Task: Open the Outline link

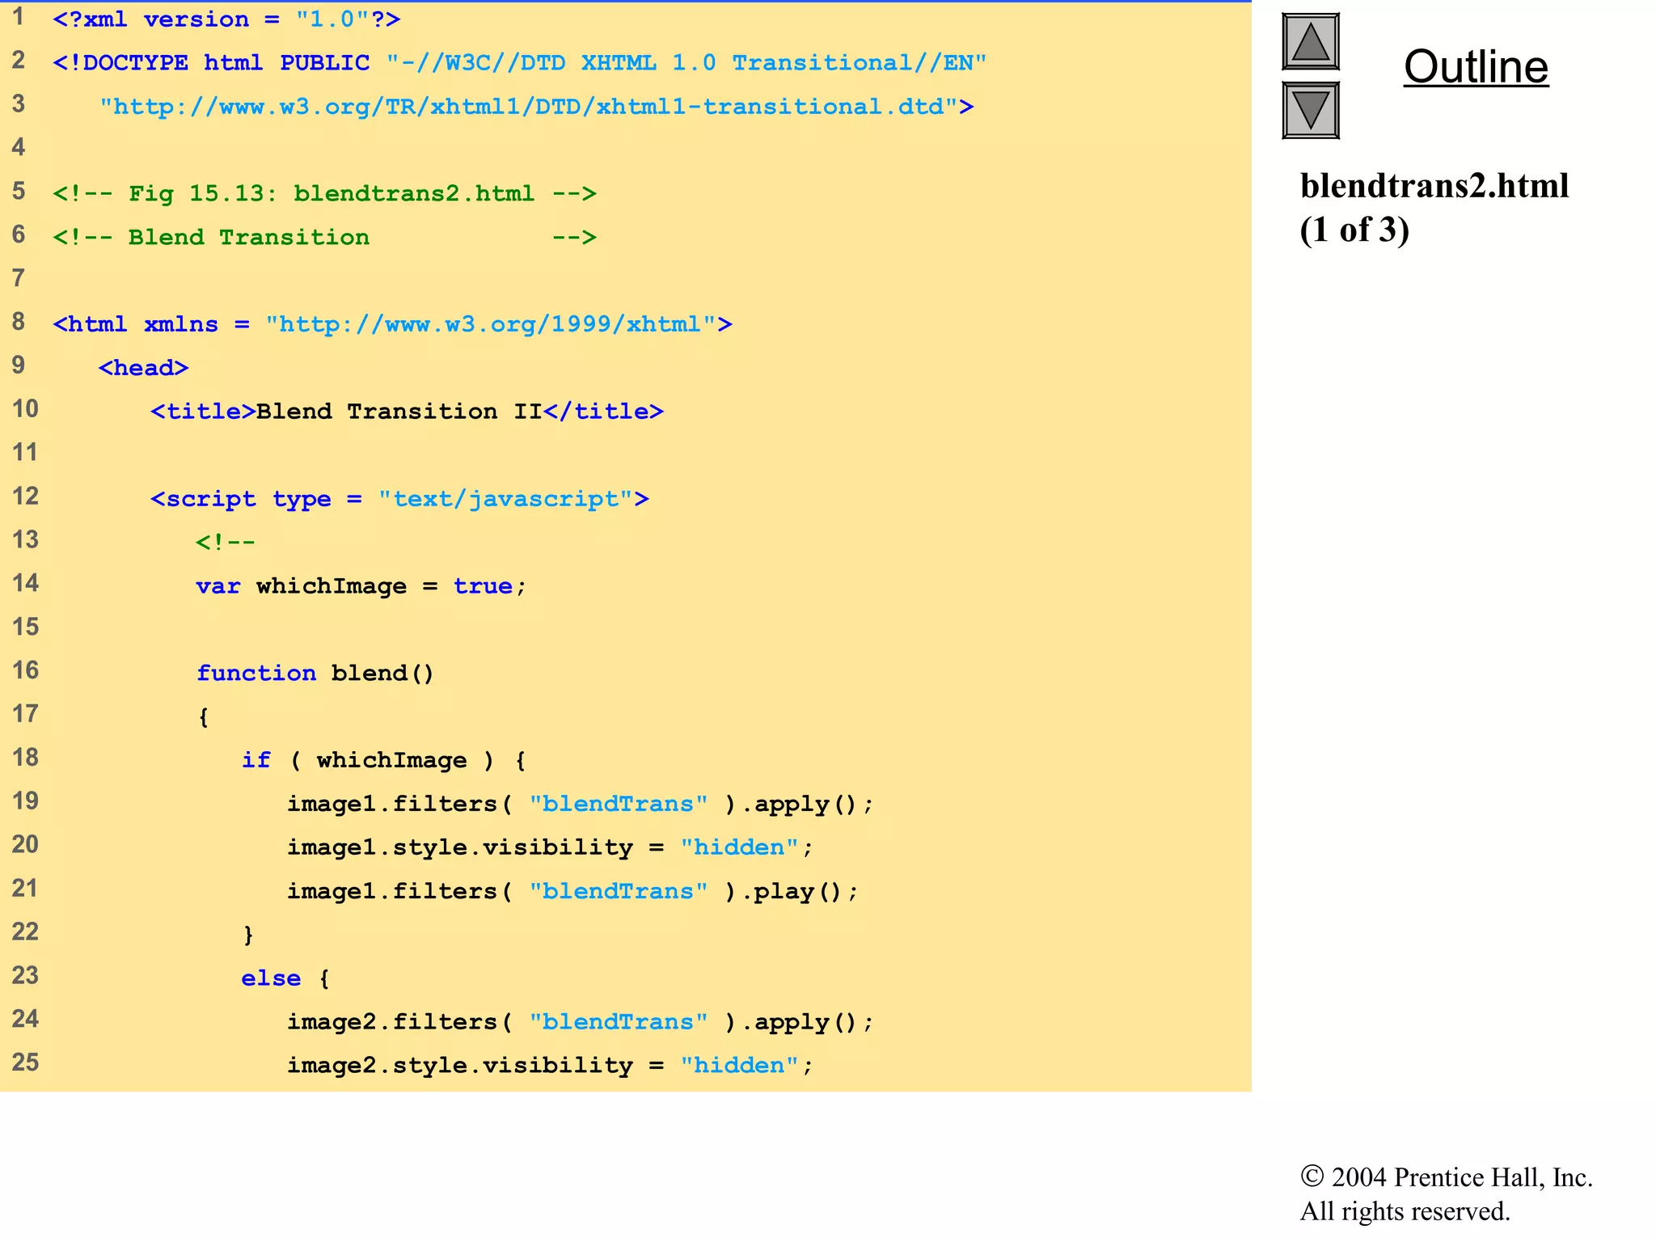Action: (1476, 66)
